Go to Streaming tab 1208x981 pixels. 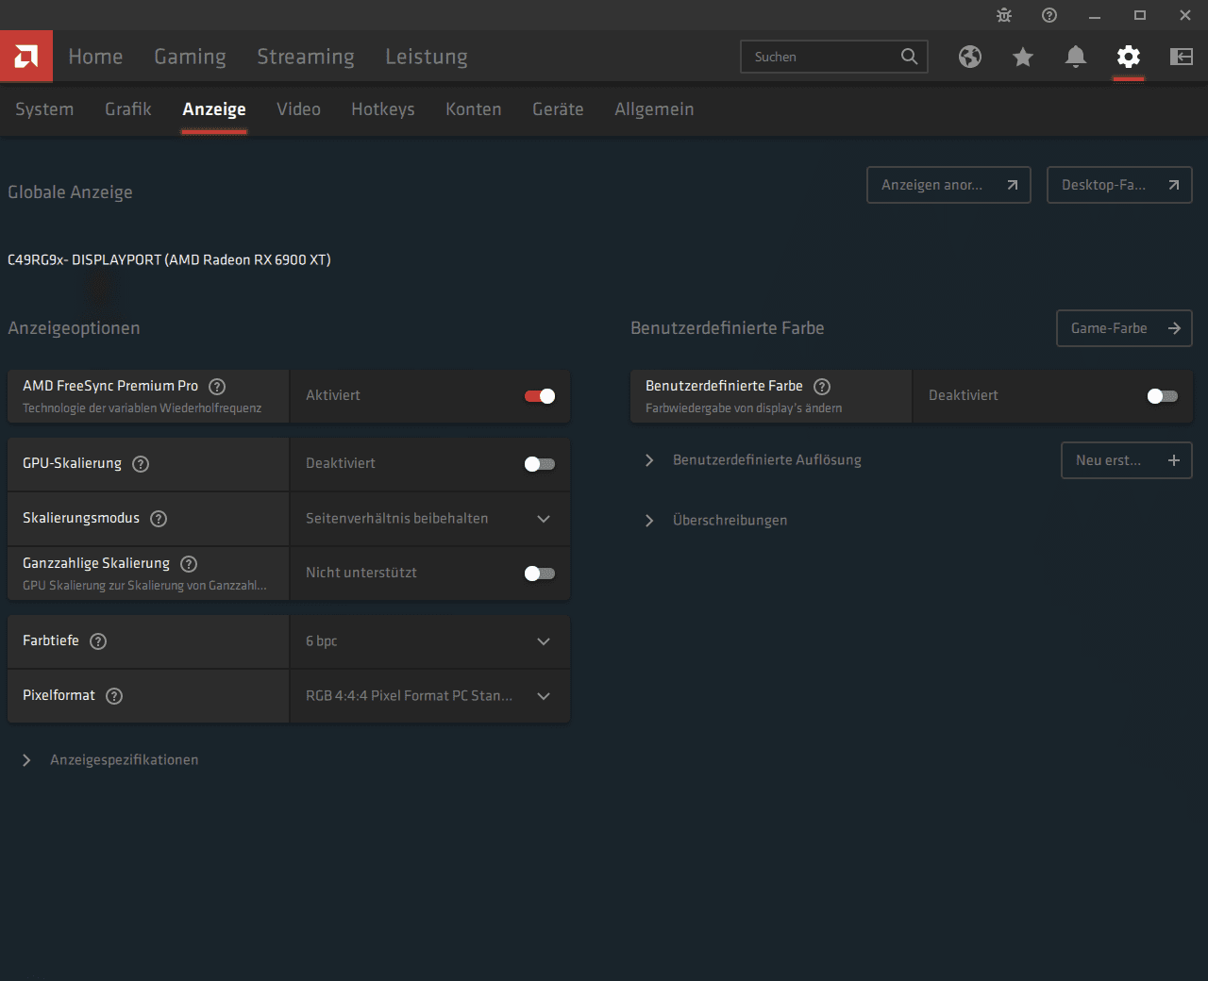306,57
